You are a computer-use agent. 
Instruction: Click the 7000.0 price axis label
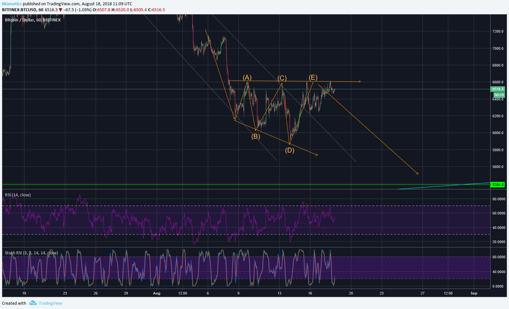[498, 48]
